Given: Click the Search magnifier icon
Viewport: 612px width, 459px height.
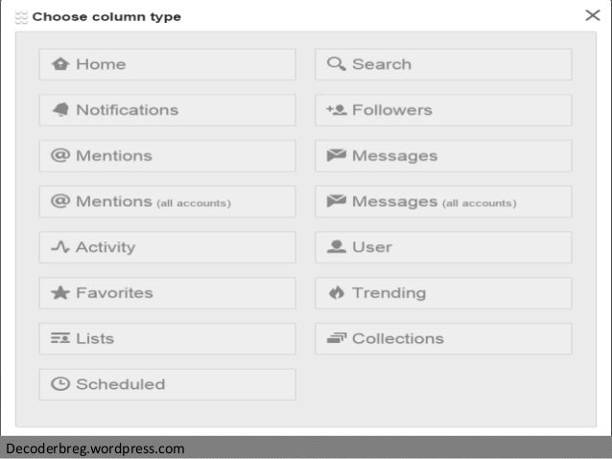Looking at the screenshot, I should pyautogui.click(x=336, y=64).
